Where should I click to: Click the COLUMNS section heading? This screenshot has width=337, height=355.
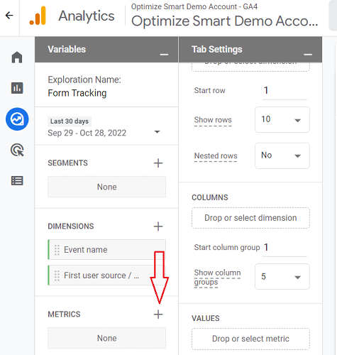[210, 197]
